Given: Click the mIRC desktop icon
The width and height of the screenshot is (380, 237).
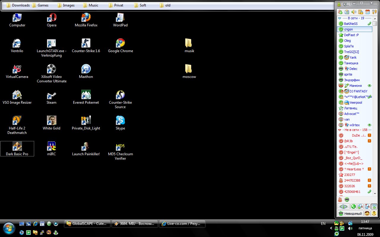Looking at the screenshot, I should 51,147.
